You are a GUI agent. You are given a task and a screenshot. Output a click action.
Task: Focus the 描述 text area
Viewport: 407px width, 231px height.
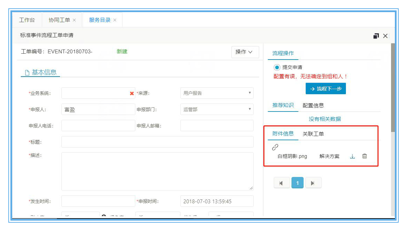pyautogui.click(x=157, y=171)
